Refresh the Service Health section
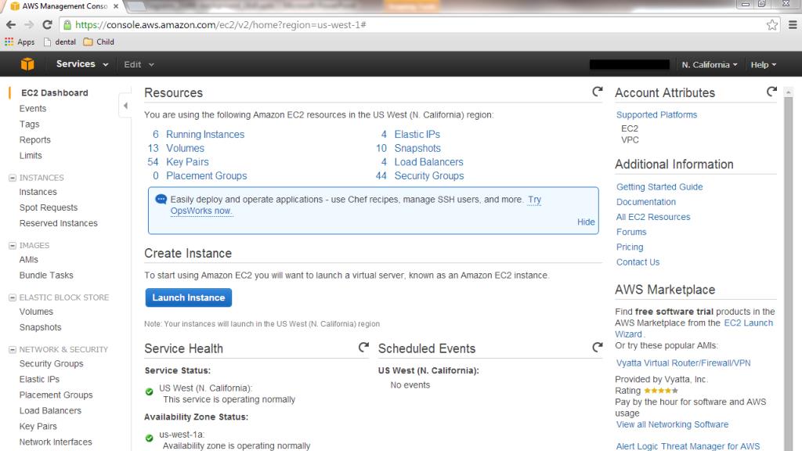Screen dimensions: 802x451 [x=363, y=347]
